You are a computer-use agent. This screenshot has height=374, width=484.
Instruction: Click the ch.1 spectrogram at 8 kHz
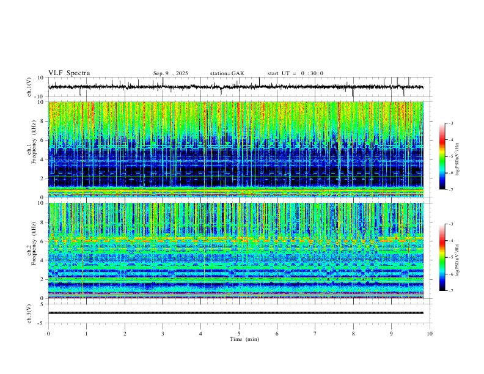pyautogui.click(x=236, y=120)
